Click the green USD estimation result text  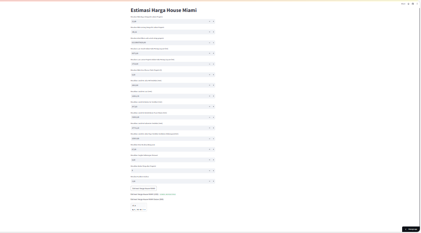(x=168, y=194)
